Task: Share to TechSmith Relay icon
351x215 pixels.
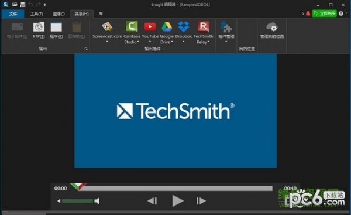Action: pos(203,27)
